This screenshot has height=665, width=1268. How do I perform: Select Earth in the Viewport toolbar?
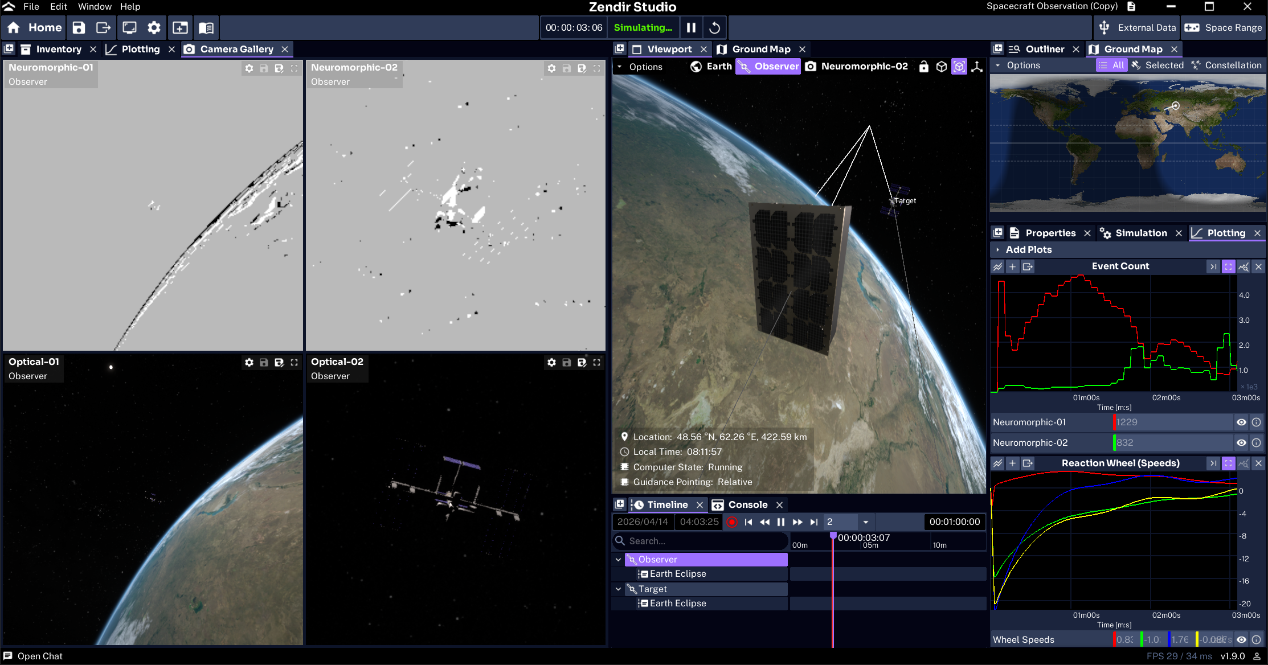711,67
